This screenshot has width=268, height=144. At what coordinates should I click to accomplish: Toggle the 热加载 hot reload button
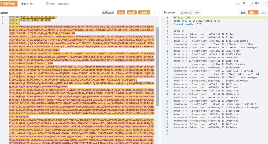[131, 13]
